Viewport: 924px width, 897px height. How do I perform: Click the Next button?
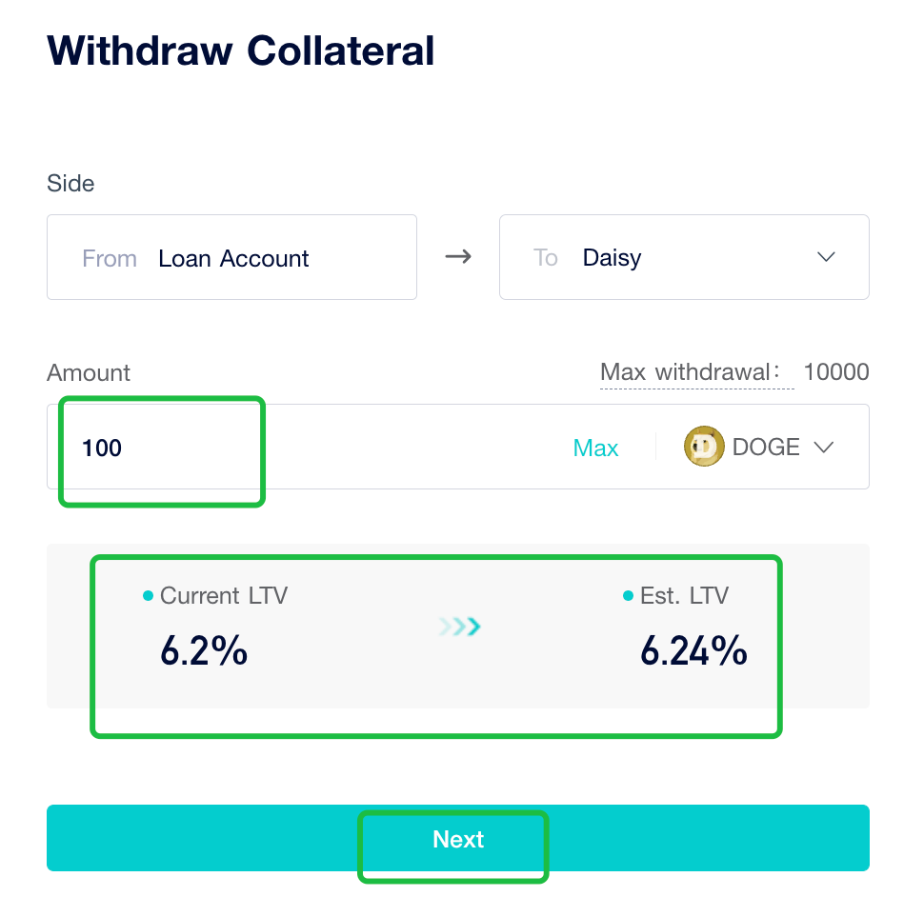[457, 839]
